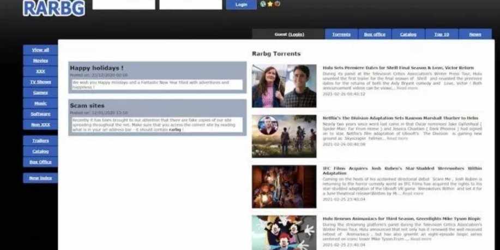The height and width of the screenshot is (250, 500).
Task: Switch to the Box office tab
Action: click(375, 34)
